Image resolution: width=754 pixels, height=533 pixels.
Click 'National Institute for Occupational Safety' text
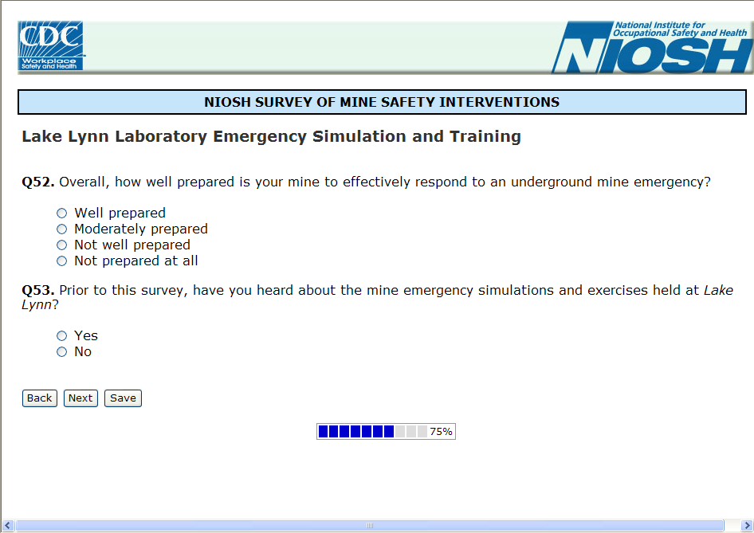click(x=681, y=29)
